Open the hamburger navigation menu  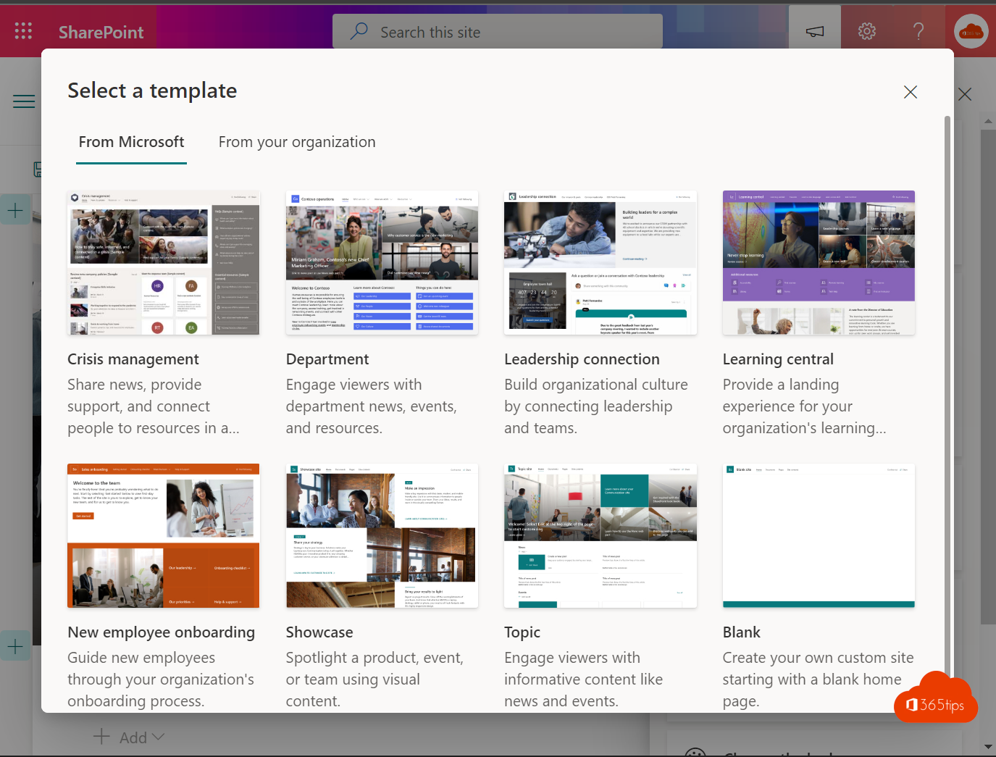point(24,101)
